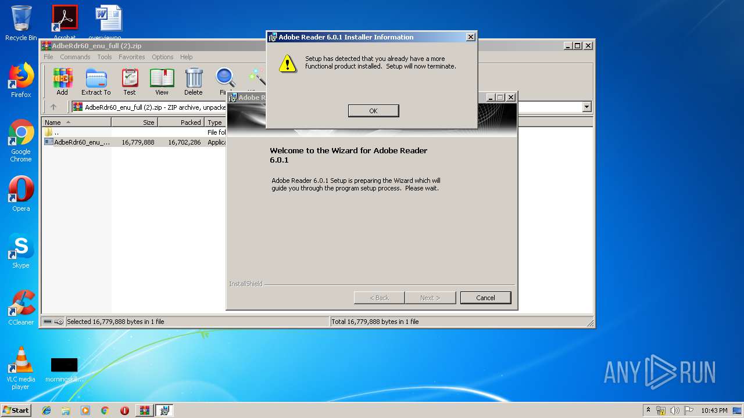Image resolution: width=744 pixels, height=418 pixels.
Task: Click the Delete icon in WinRAR toolbar
Action: point(194,82)
